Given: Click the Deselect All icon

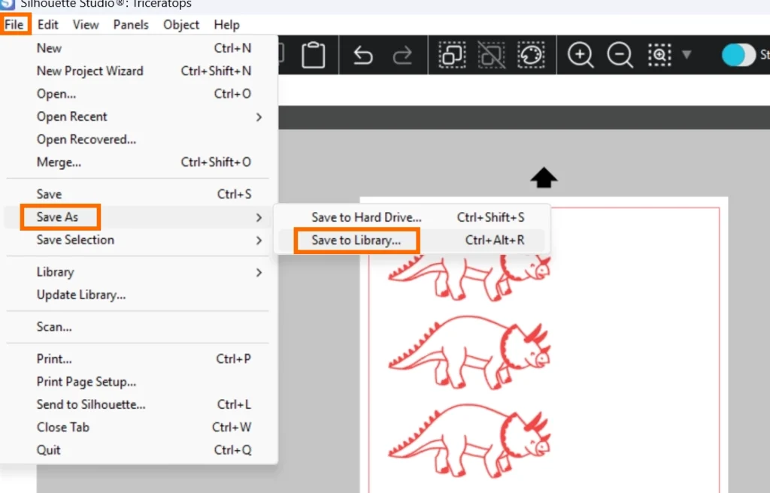Looking at the screenshot, I should pyautogui.click(x=492, y=55).
